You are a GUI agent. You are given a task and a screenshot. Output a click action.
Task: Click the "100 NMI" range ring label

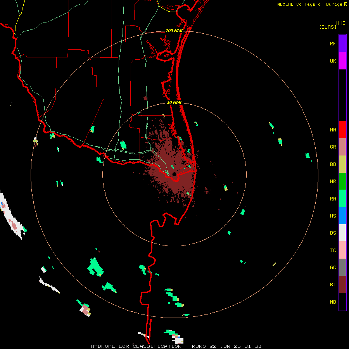coord(174,31)
